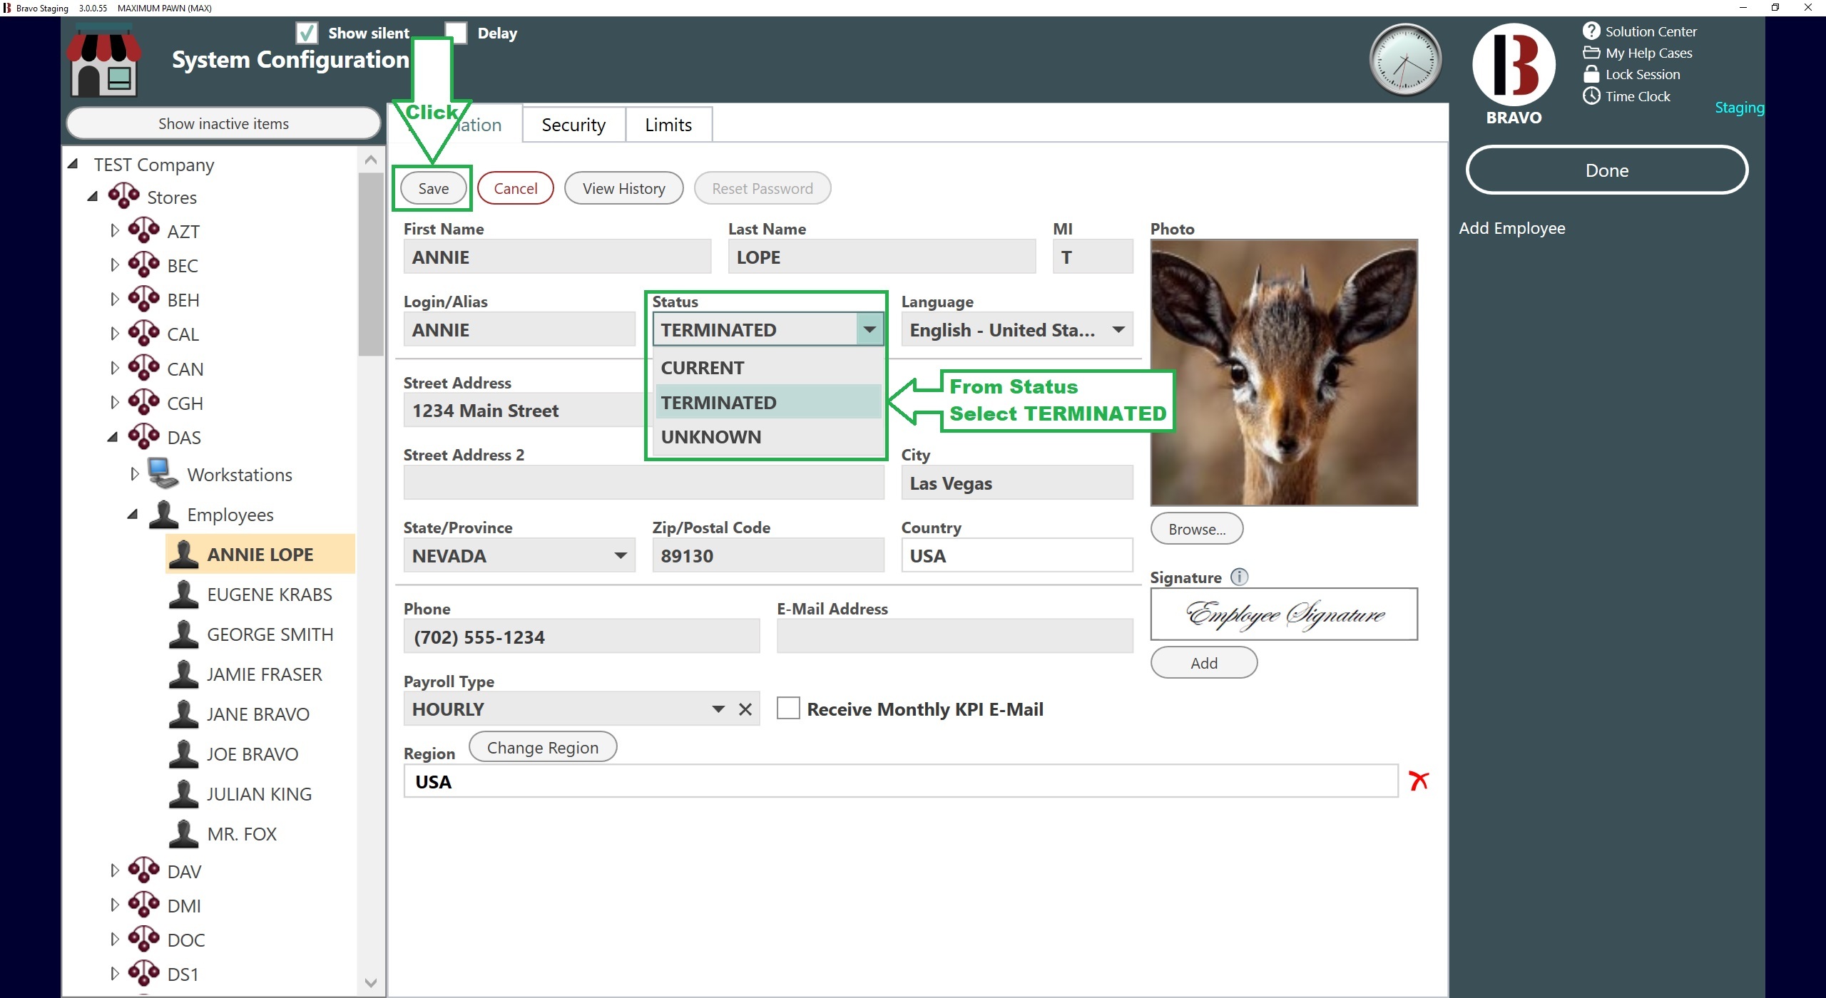Open Solution Center help icon
Viewport: 1826px width, 998px height.
(x=1591, y=31)
